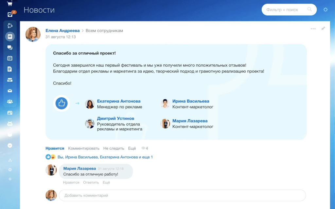335x209 pixels.
Task: Open the Live Feed section in the sidebar
Action: [10, 36]
